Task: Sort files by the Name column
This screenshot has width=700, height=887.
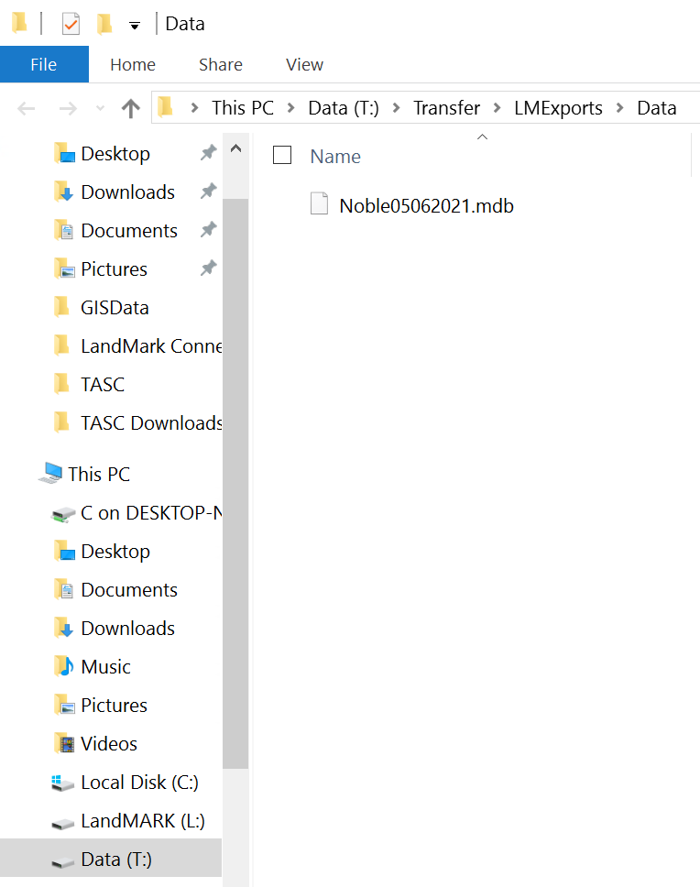Action: (335, 156)
